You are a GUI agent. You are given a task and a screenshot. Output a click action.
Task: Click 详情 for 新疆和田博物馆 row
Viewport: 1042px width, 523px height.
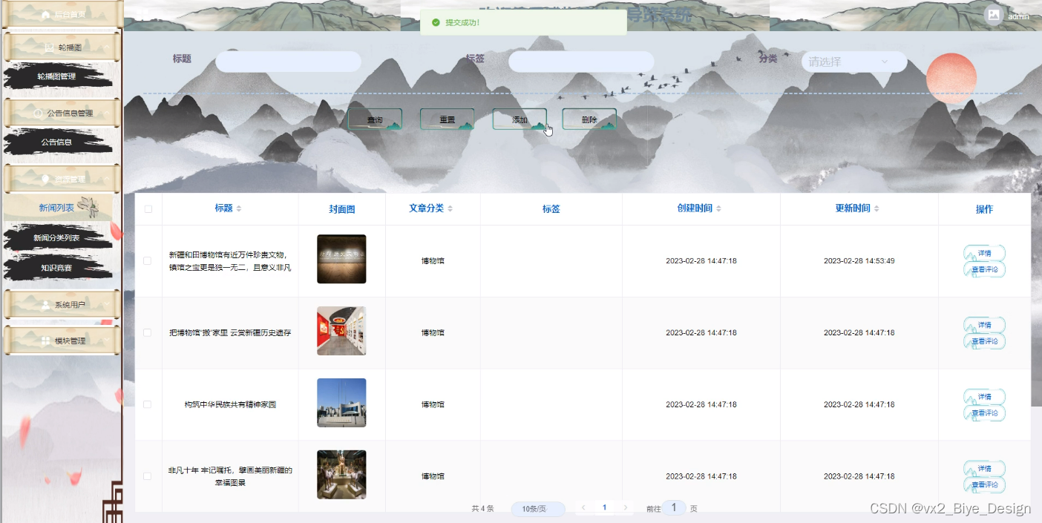984,253
